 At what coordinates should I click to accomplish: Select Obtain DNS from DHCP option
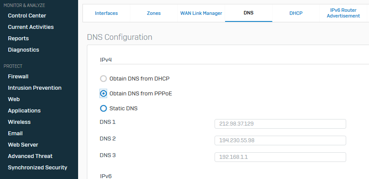click(x=104, y=79)
